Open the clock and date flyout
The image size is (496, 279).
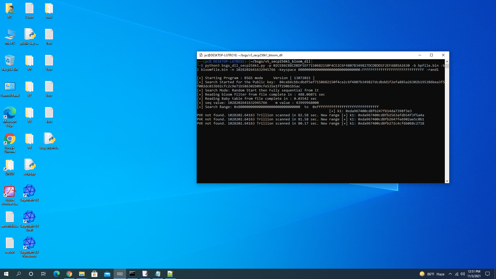(x=474, y=274)
